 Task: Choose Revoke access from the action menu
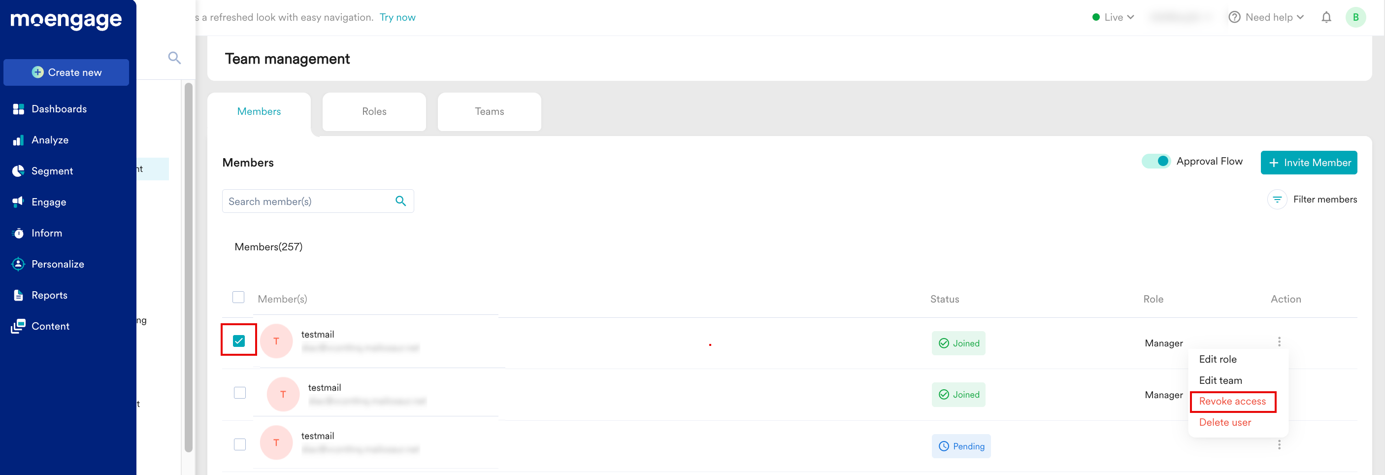(x=1232, y=401)
